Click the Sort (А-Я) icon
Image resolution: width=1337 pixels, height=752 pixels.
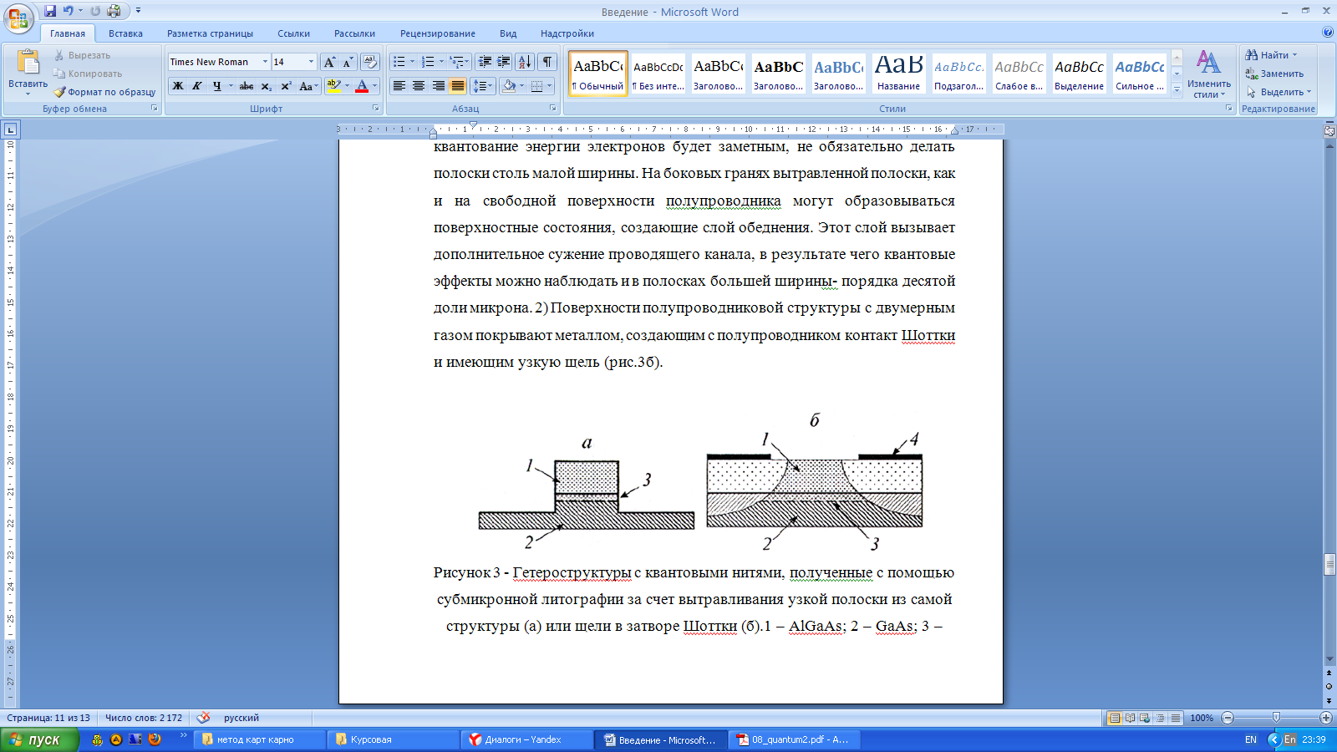pos(524,62)
